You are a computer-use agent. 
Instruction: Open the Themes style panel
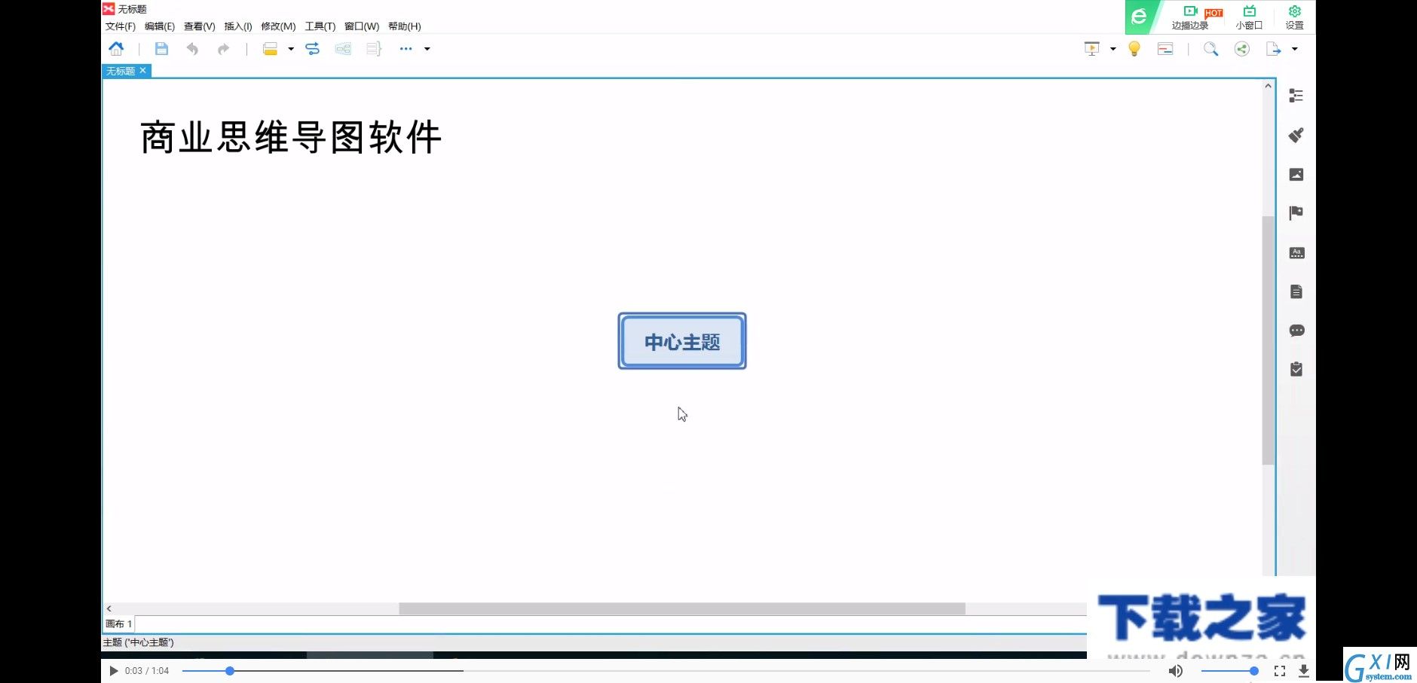click(x=1296, y=253)
